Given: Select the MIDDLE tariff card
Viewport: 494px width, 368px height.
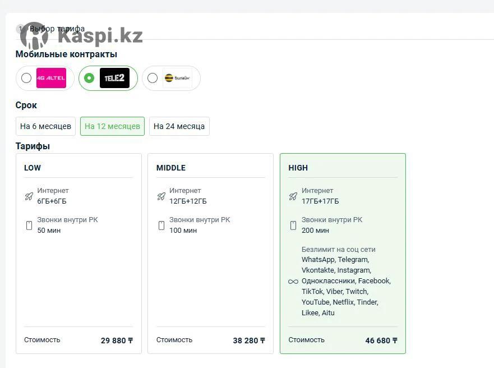Looking at the screenshot, I should click(210, 254).
